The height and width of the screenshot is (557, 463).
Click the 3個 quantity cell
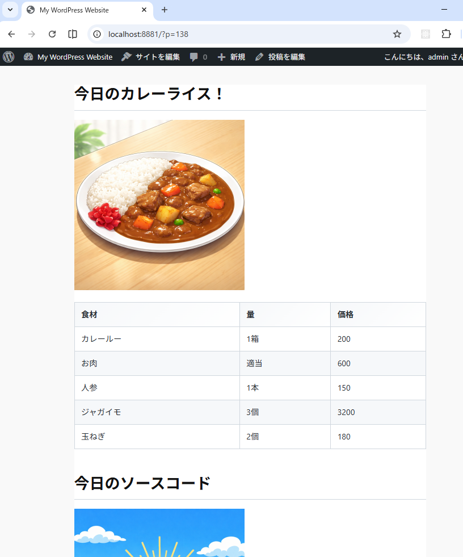[285, 412]
